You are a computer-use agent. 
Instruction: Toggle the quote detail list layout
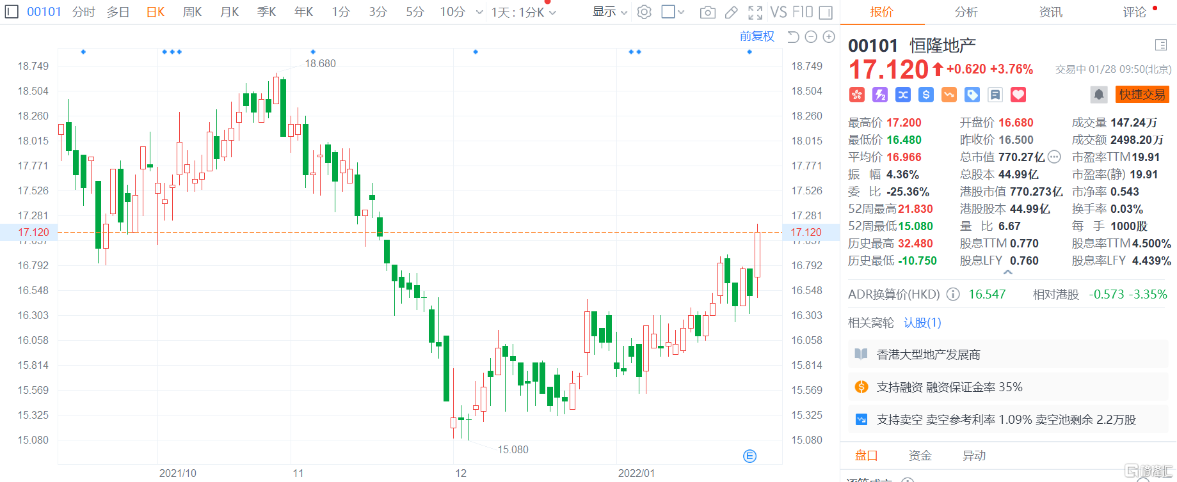pos(1161,45)
